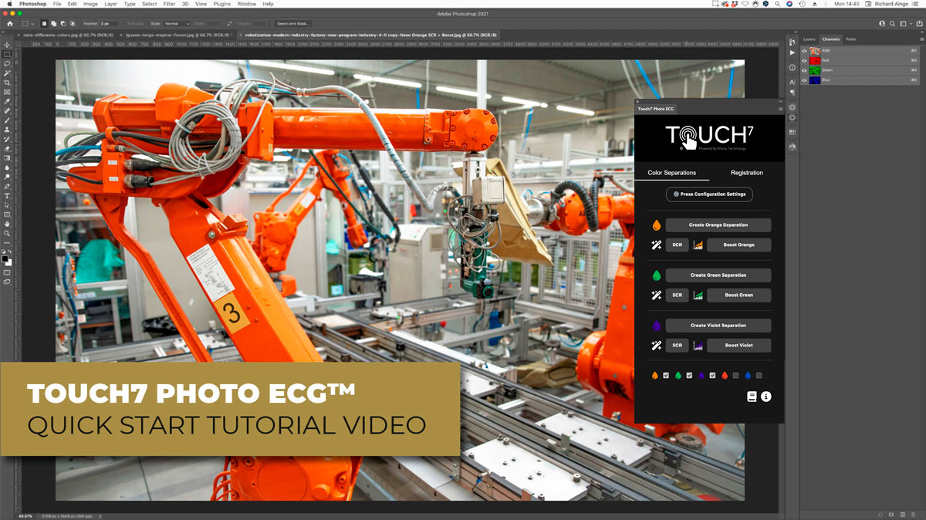Click Create Orange Separation
The height and width of the screenshot is (520, 926).
point(718,225)
